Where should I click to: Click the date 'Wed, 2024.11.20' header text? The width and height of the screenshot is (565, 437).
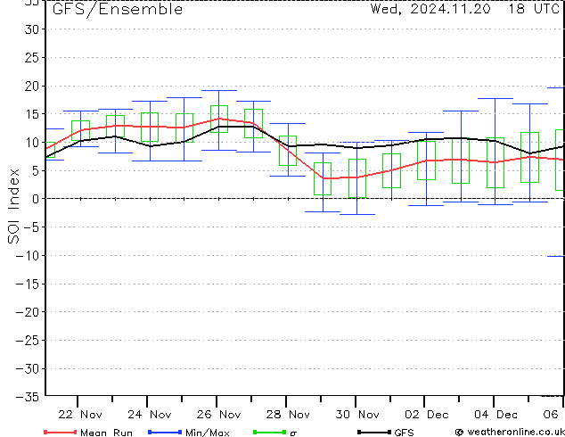[x=430, y=9]
